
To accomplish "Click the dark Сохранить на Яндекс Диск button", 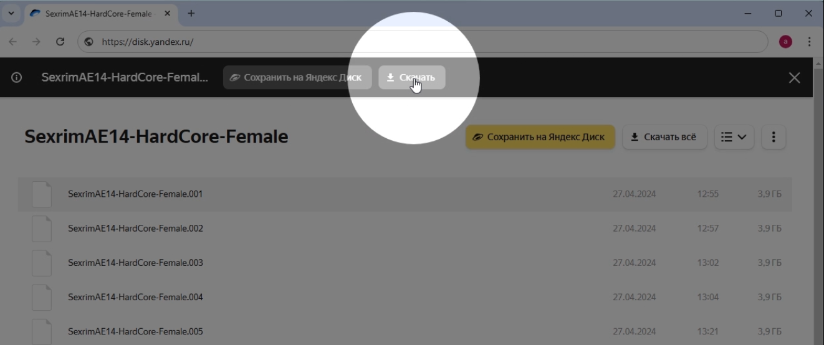I will point(297,78).
